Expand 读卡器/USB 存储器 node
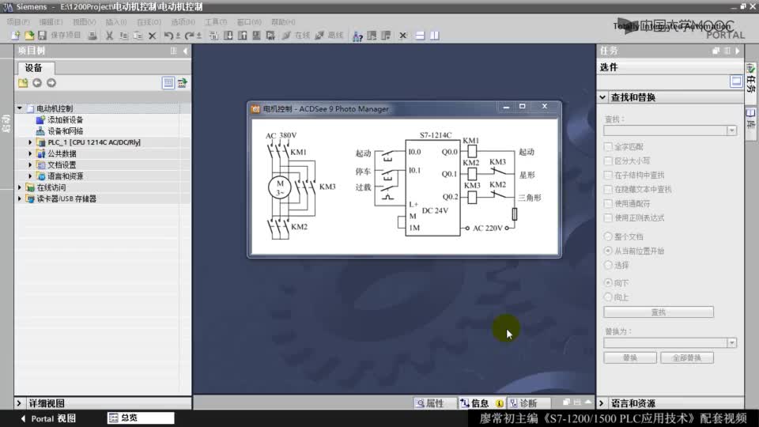 (x=19, y=199)
